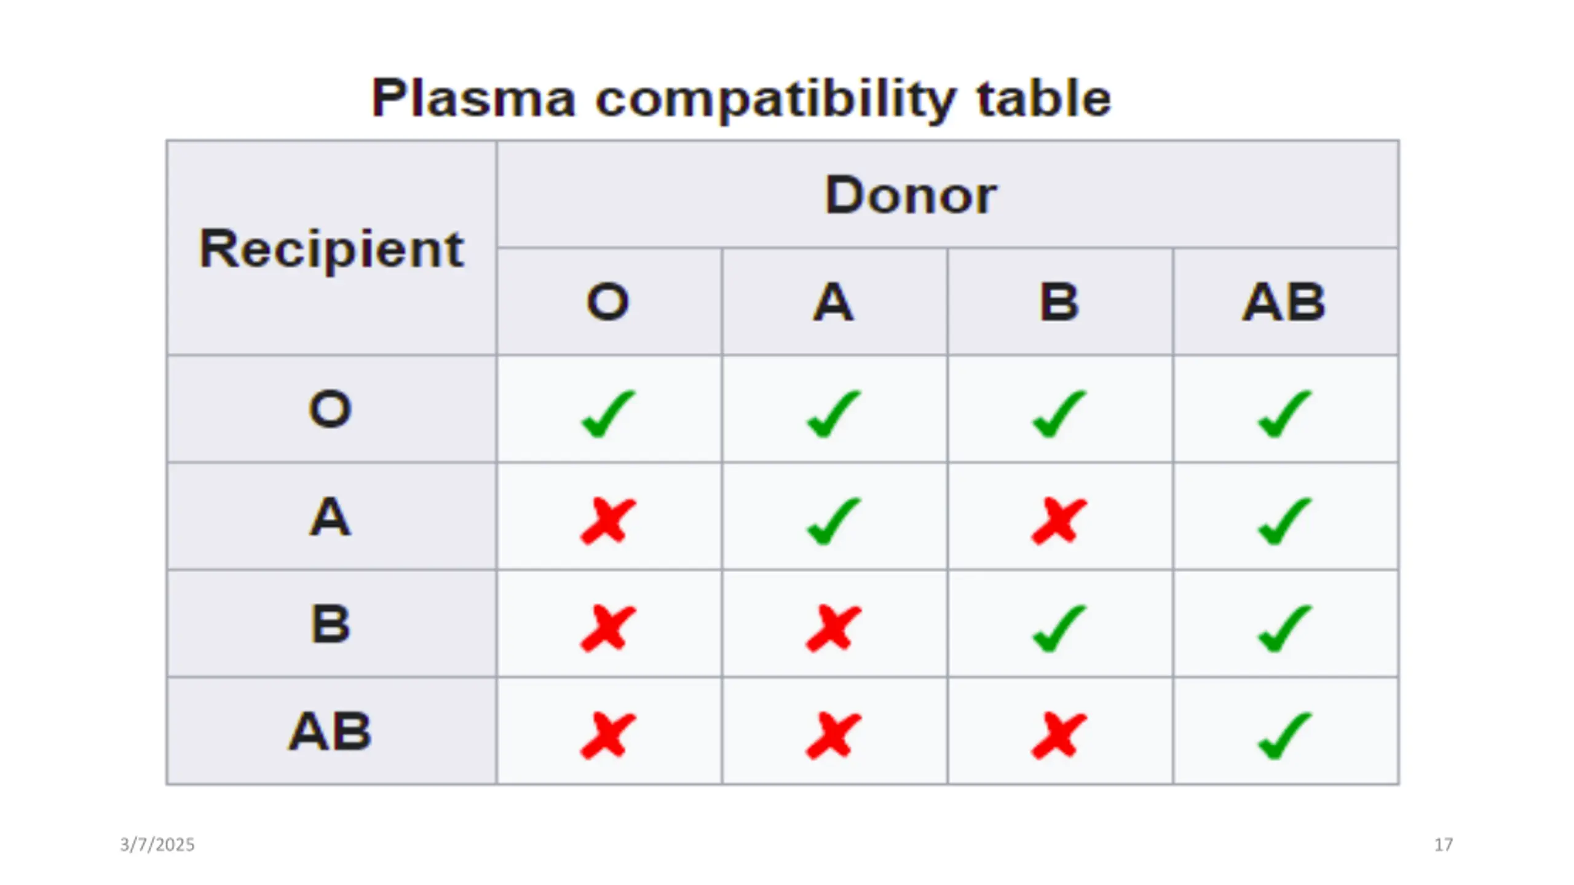Click the red cross for recipient A, donor B
The width and height of the screenshot is (1574, 885).
[1059, 521]
